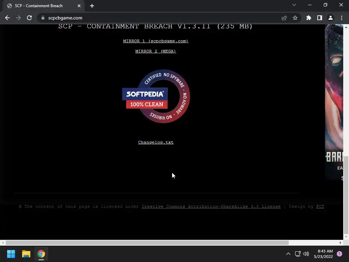Share this page icon in address bar
The height and width of the screenshot is (262, 349).
[284, 18]
